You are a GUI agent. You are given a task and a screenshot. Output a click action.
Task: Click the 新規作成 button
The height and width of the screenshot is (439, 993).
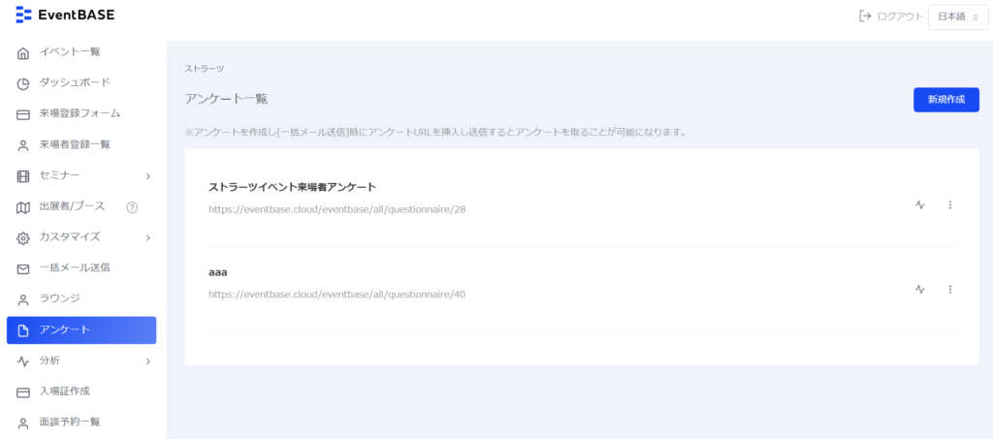pyautogui.click(x=946, y=99)
